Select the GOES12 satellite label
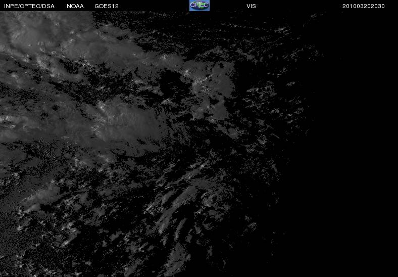Screen dimensions: 398x277 click(x=107, y=6)
